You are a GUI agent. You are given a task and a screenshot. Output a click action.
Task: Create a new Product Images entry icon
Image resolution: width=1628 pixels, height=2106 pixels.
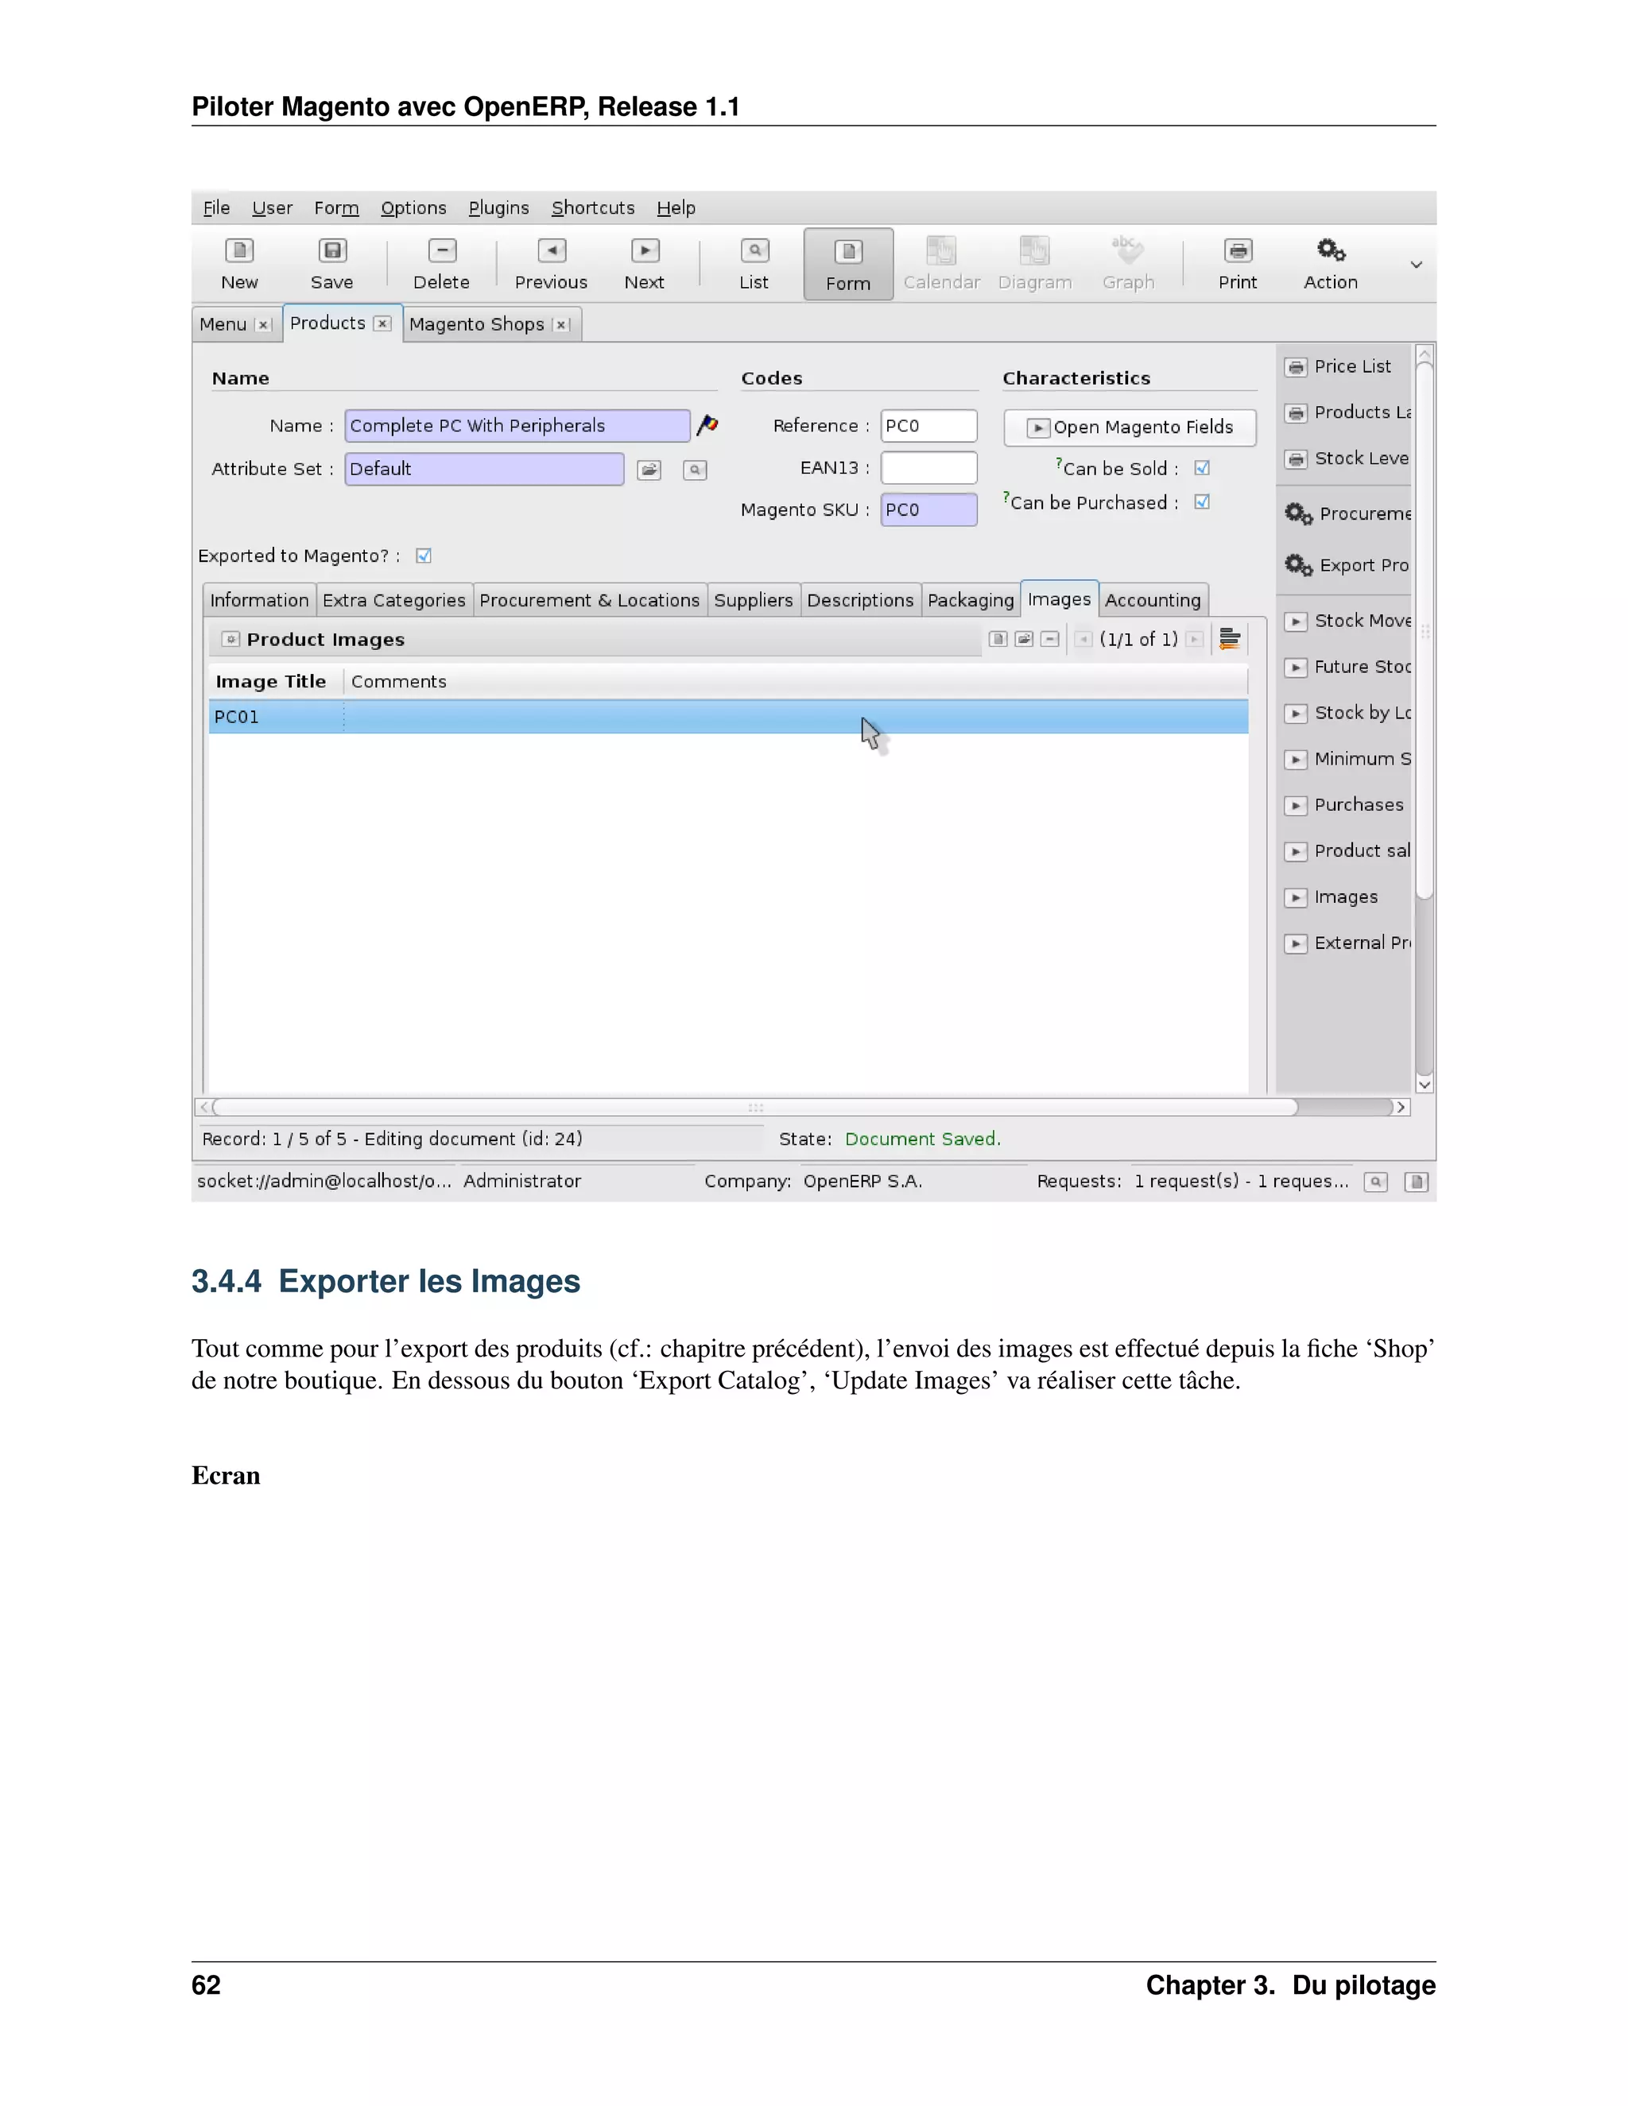click(998, 638)
